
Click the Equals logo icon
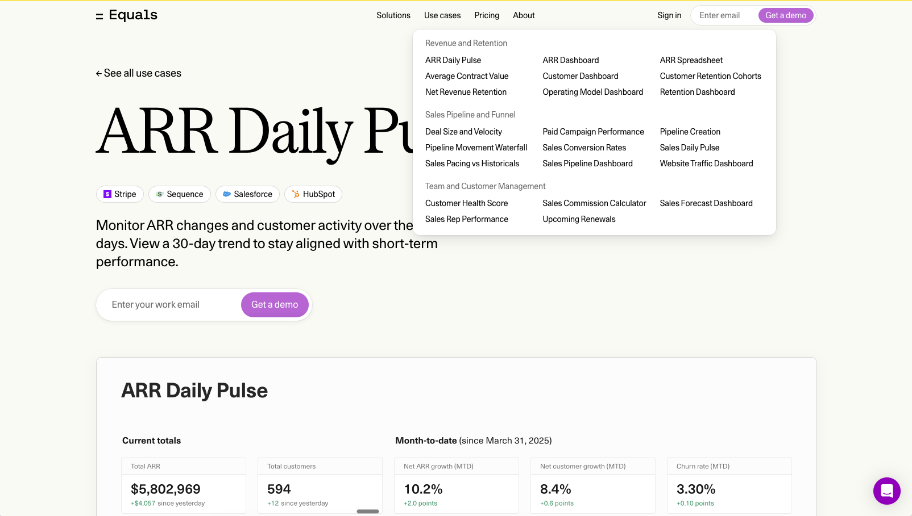tap(100, 16)
